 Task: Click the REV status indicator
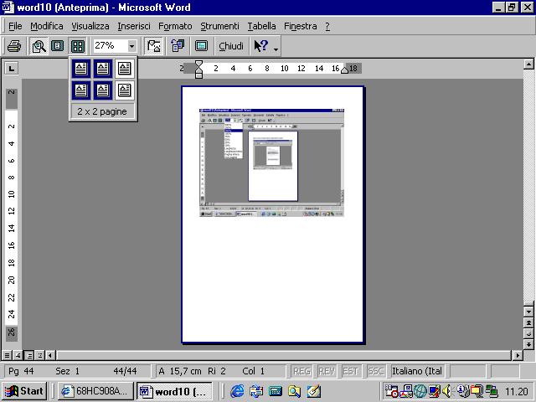click(326, 371)
